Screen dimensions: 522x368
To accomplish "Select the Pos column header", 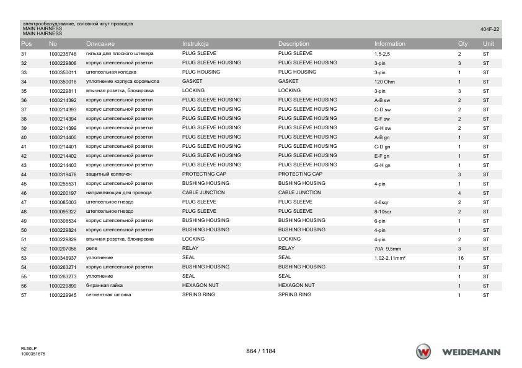I will point(26,44).
